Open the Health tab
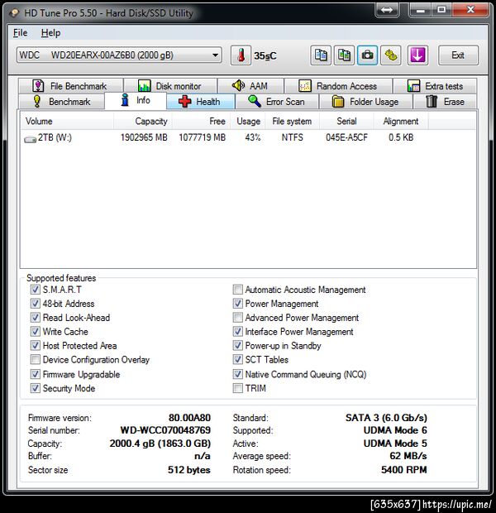 (201, 102)
